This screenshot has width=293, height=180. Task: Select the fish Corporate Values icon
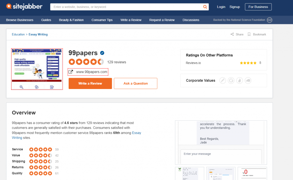coord(248,80)
